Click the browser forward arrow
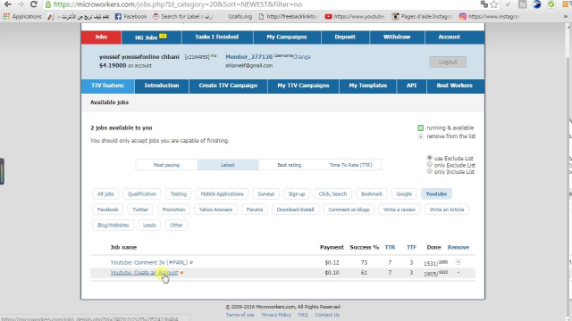This screenshot has height=321, width=572. [21, 4]
